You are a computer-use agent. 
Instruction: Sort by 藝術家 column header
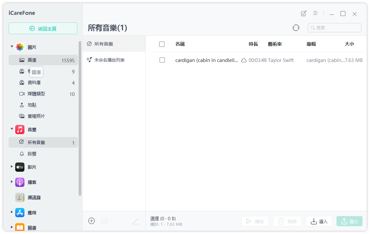[275, 44]
